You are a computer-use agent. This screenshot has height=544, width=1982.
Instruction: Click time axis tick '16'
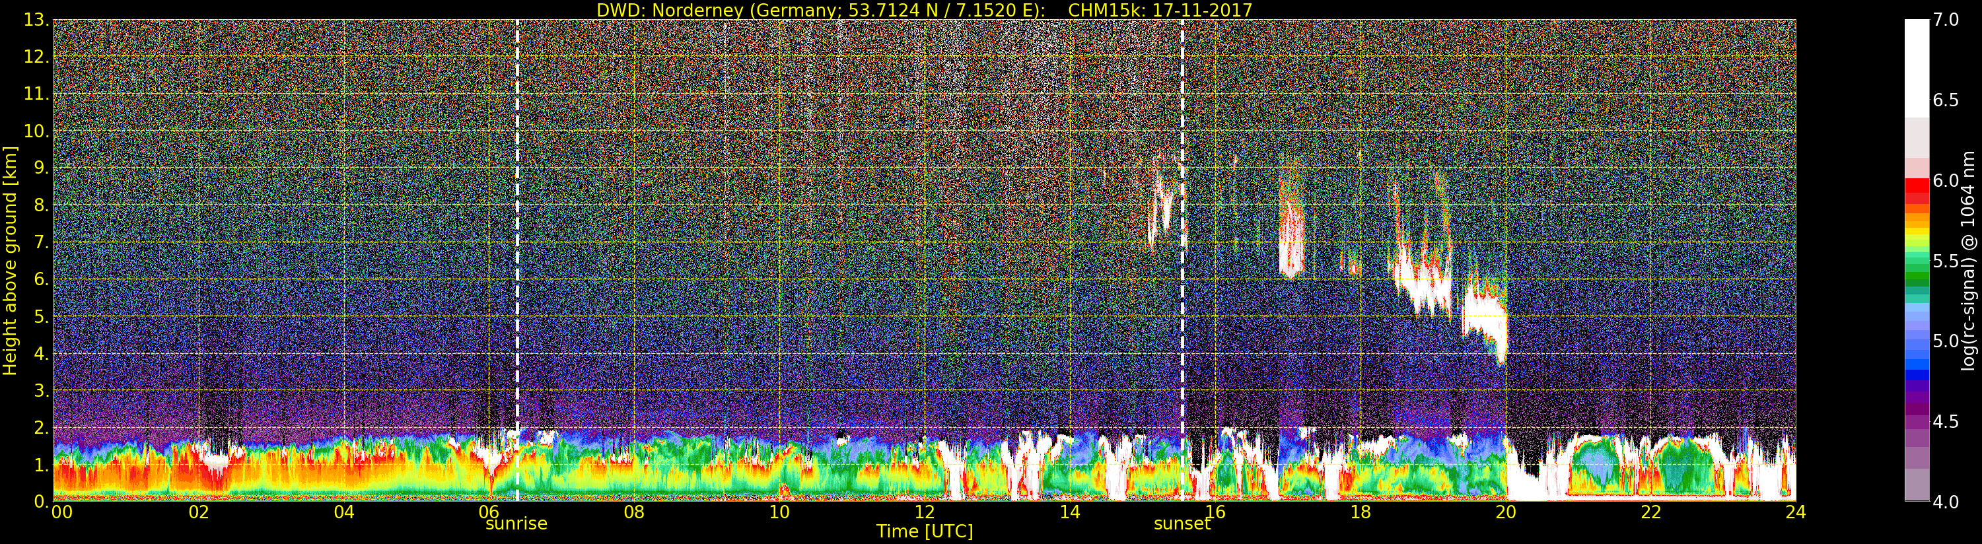coord(1215,512)
